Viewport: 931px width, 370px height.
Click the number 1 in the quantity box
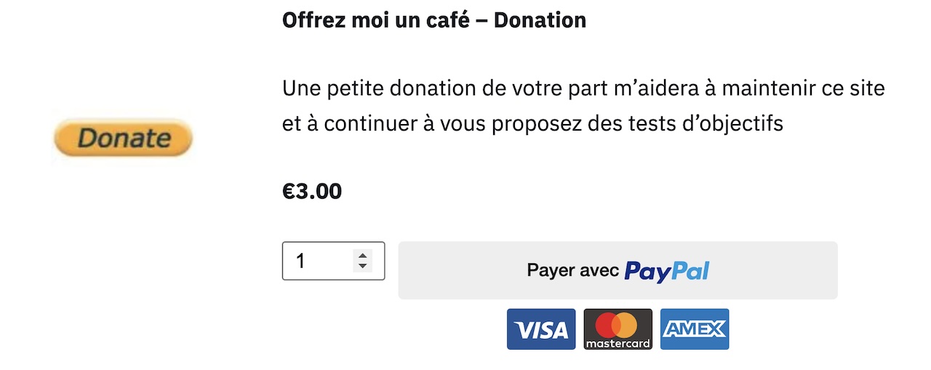(301, 261)
